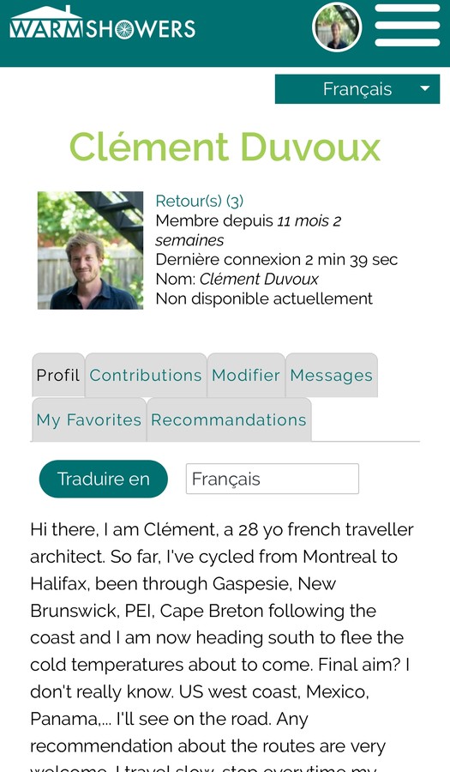Open the Retour(s) (3) link
The image size is (450, 772).
199,201
